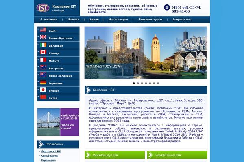Open the Фотогалерея navigation item

coord(118,19)
